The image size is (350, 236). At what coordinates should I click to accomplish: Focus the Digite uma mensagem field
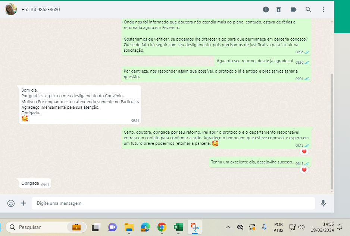coord(173,203)
